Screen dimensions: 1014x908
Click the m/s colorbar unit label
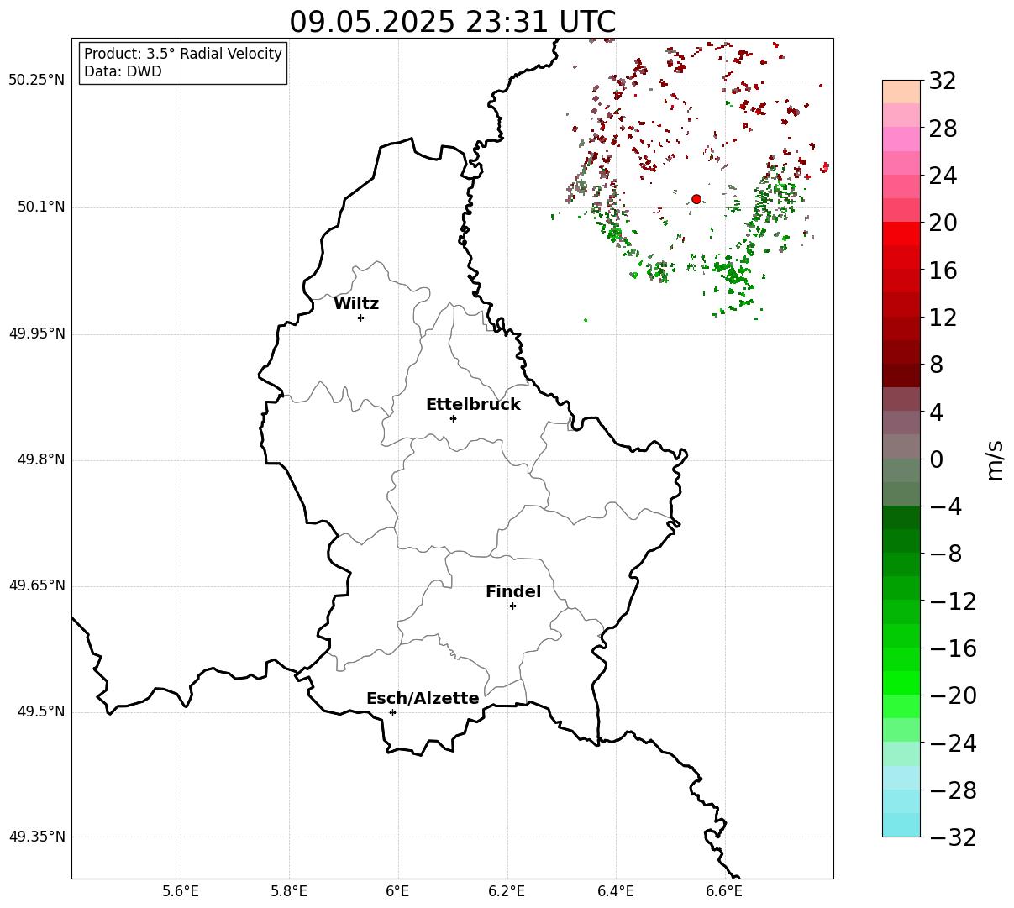tap(996, 459)
